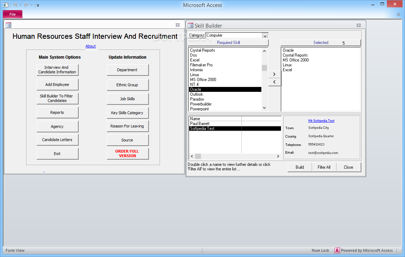This screenshot has height=257, width=405.
Task: Open Skill Builder To Filter Candidates
Action: pyautogui.click(x=57, y=98)
